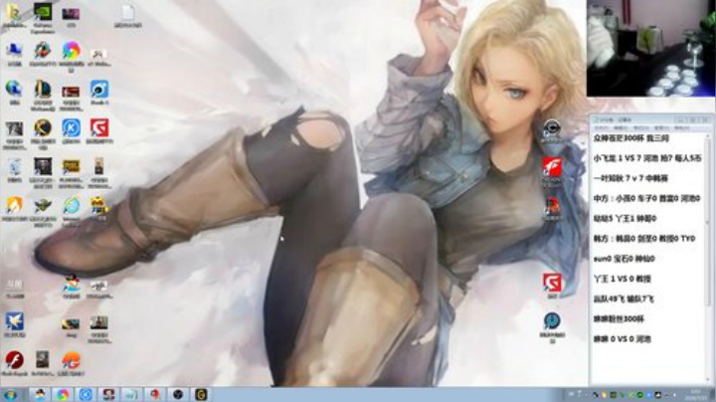Place the cursor in the last line '0 VS 0 河池'

click(622, 339)
